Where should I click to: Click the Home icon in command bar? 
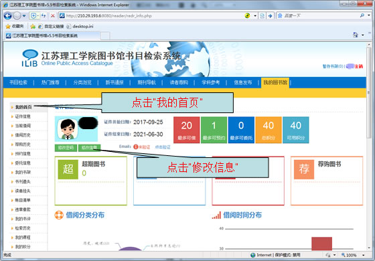pyautogui.click(x=356, y=35)
